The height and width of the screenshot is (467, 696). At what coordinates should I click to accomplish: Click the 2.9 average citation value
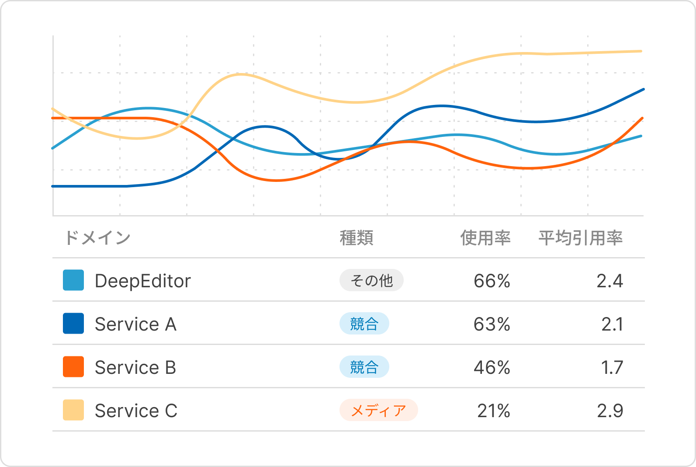click(610, 411)
